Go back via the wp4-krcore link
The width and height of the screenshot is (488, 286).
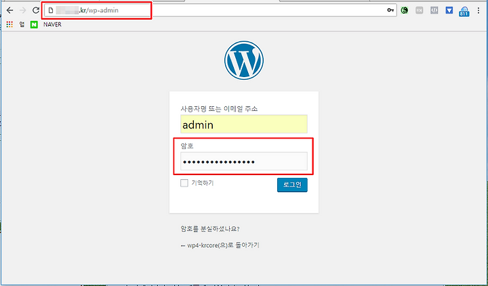[220, 245]
